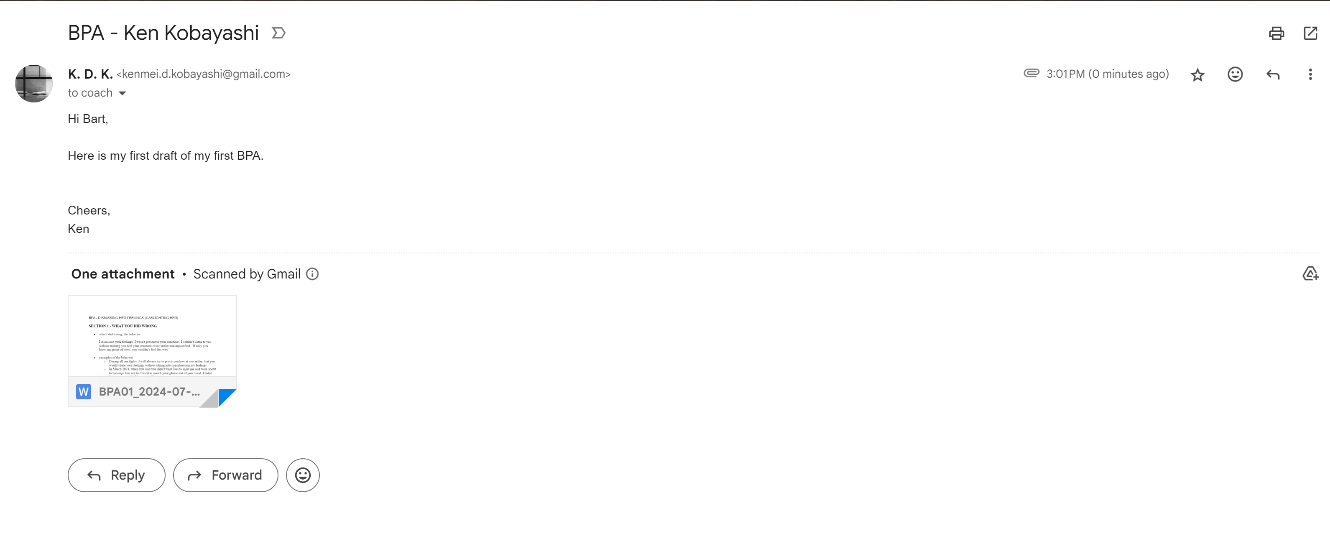The width and height of the screenshot is (1330, 544).
Task: Click the reply arrow icon in message header
Action: coord(1273,75)
